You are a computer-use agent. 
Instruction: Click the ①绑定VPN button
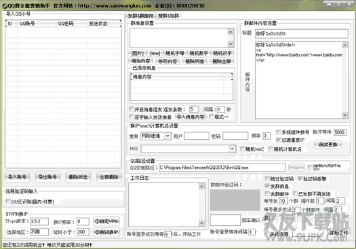106,221
